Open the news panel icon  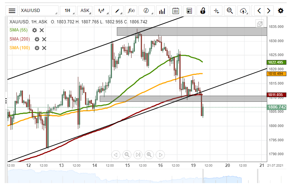coord(189,11)
